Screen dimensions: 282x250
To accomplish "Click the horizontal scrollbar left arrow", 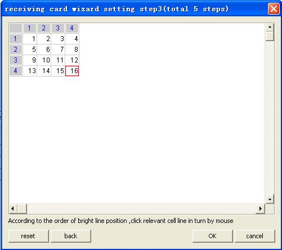I will tap(13, 208).
